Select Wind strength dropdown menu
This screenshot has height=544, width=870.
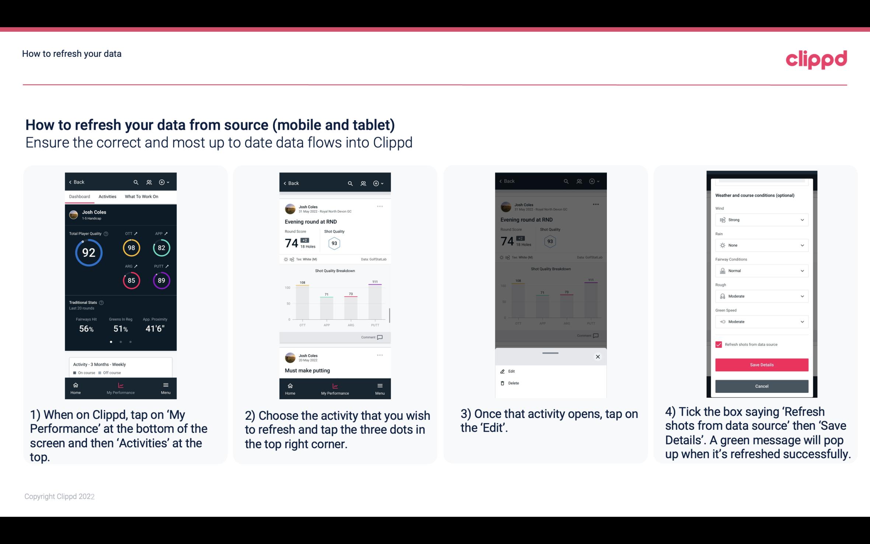[x=761, y=219]
